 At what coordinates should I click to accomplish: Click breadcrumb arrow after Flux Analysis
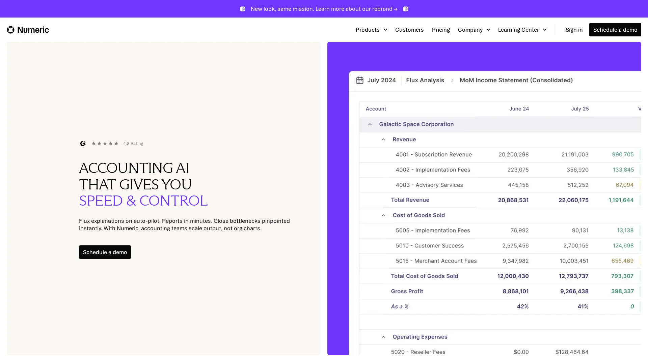pos(452,80)
